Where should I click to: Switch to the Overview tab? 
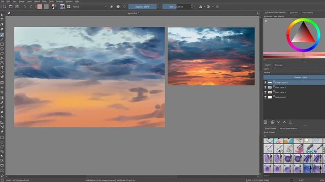point(294,13)
